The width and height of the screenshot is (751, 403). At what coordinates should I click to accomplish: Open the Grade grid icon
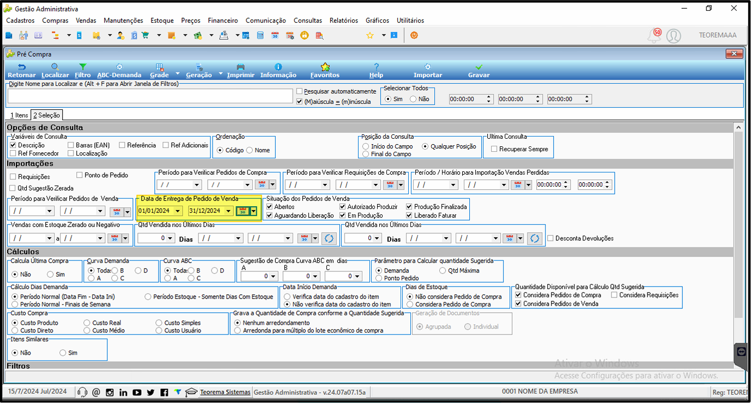pyautogui.click(x=159, y=67)
